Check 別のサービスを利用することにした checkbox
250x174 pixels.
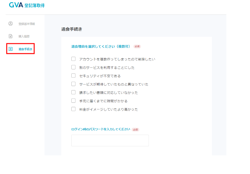(x=73, y=67)
